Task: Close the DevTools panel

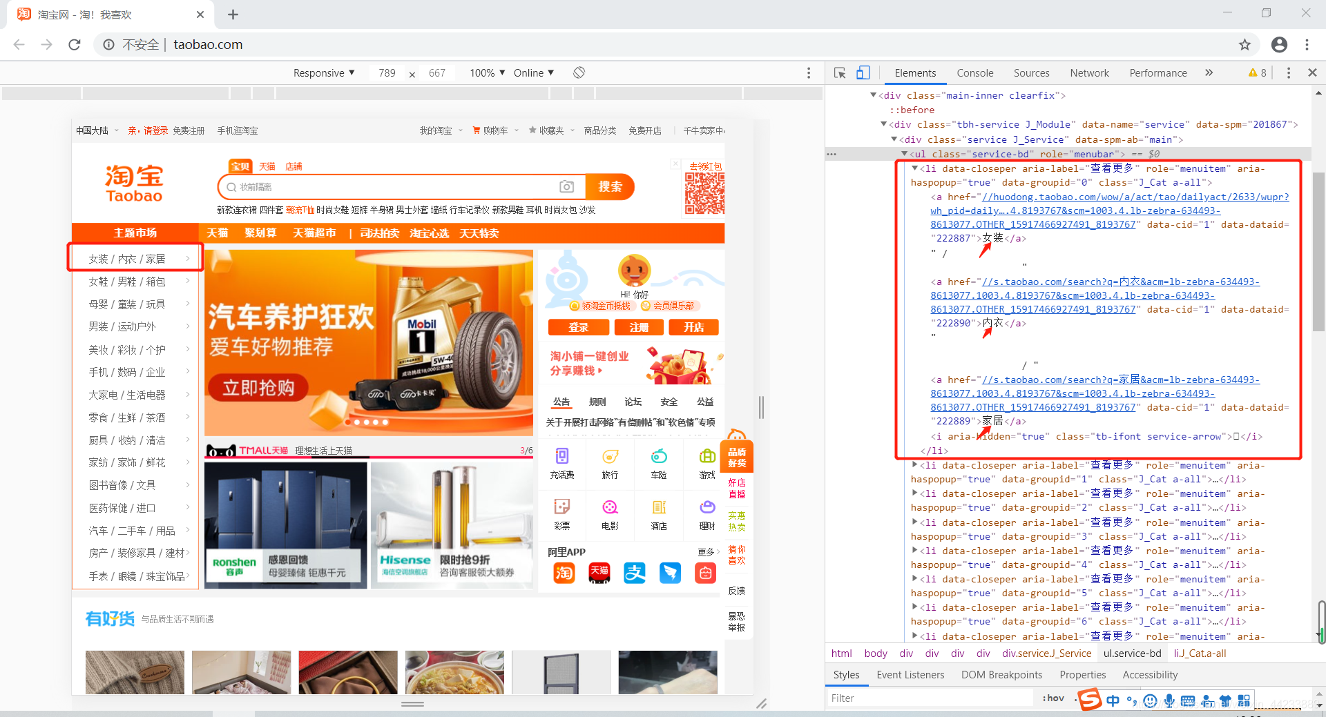Action: point(1312,72)
